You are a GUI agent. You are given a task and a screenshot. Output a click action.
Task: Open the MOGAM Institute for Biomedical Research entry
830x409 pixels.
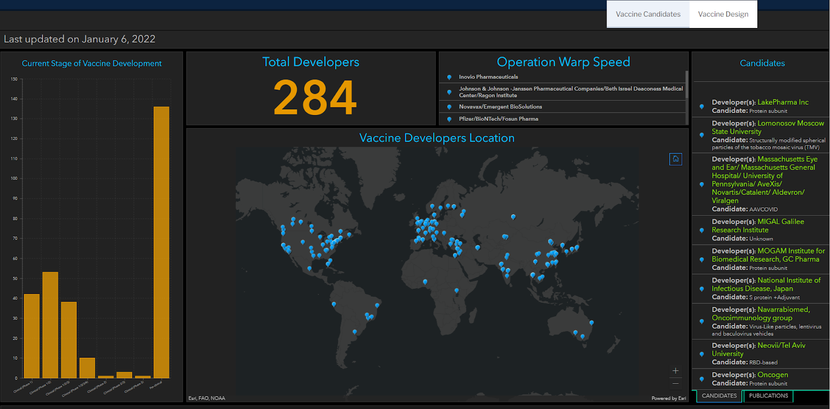coord(760,259)
